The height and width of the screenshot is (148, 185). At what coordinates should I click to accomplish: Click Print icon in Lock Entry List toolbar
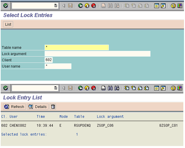pyautogui.click(x=104, y=88)
